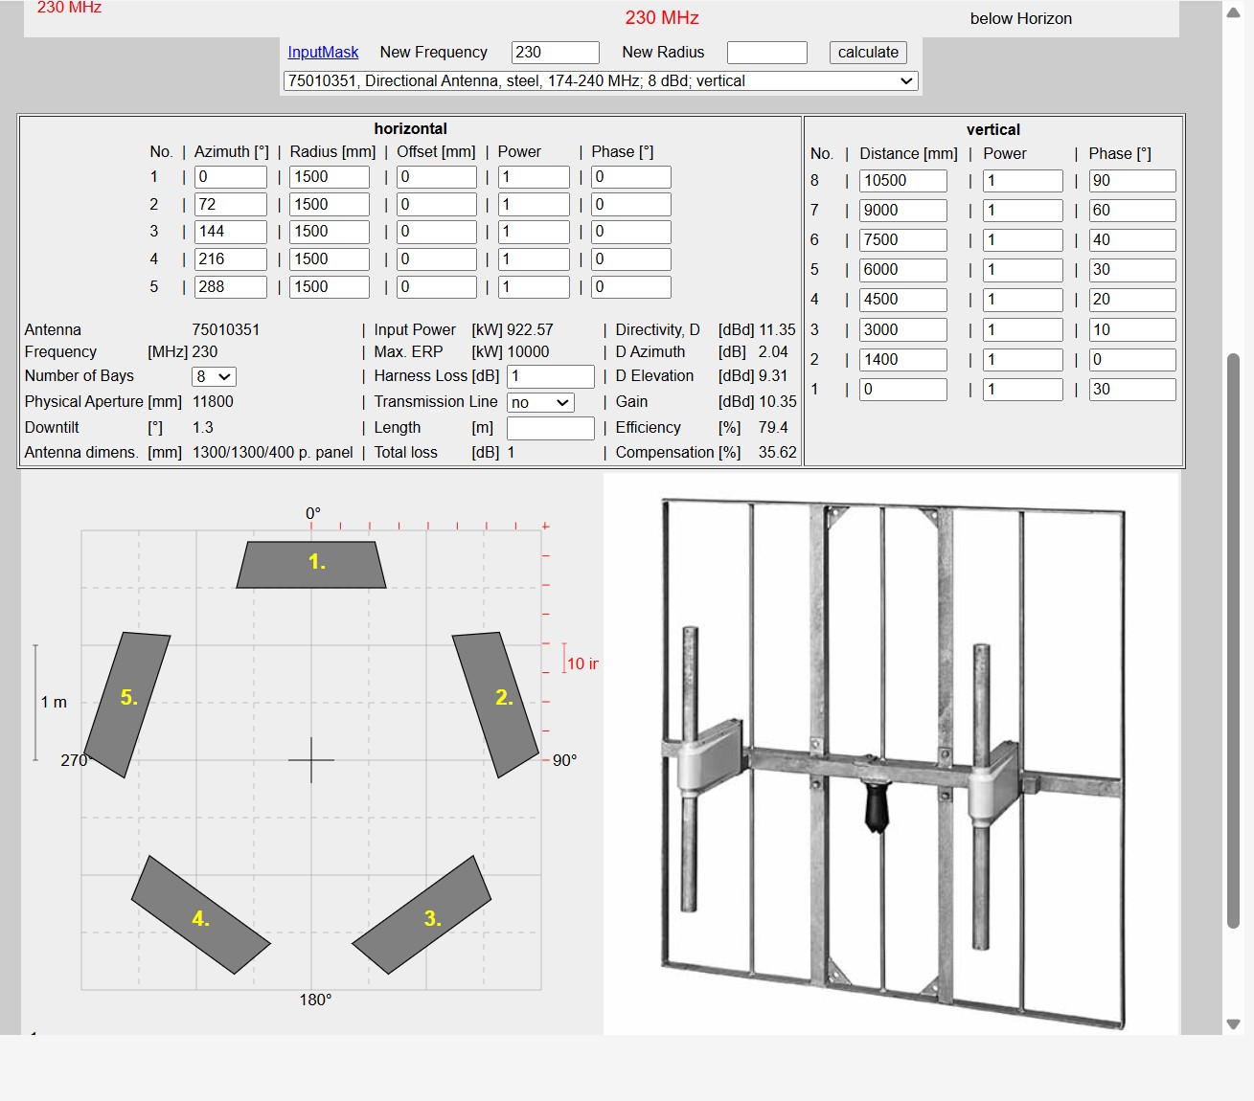
Task: Click the calculate button
Action: tap(868, 53)
